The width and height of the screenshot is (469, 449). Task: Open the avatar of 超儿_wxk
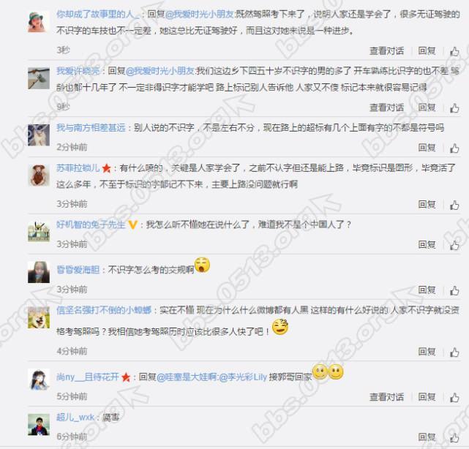click(39, 425)
